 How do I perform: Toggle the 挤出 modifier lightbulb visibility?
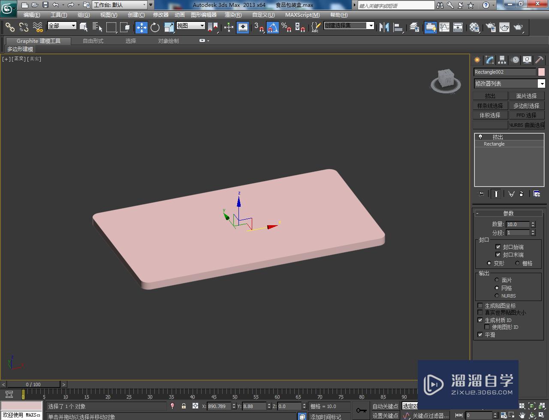(x=480, y=137)
